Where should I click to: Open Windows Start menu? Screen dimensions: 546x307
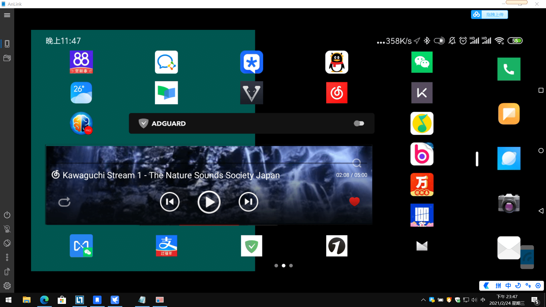coord(9,300)
